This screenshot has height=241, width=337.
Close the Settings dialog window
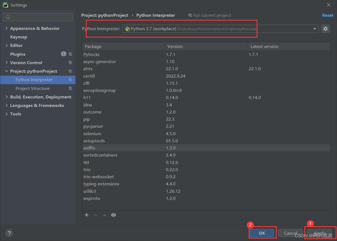coord(329,5)
